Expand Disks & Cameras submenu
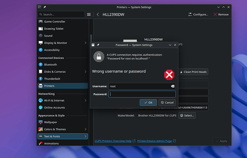Image resolution: width=247 pixels, height=158 pixels. [x=85, y=72]
